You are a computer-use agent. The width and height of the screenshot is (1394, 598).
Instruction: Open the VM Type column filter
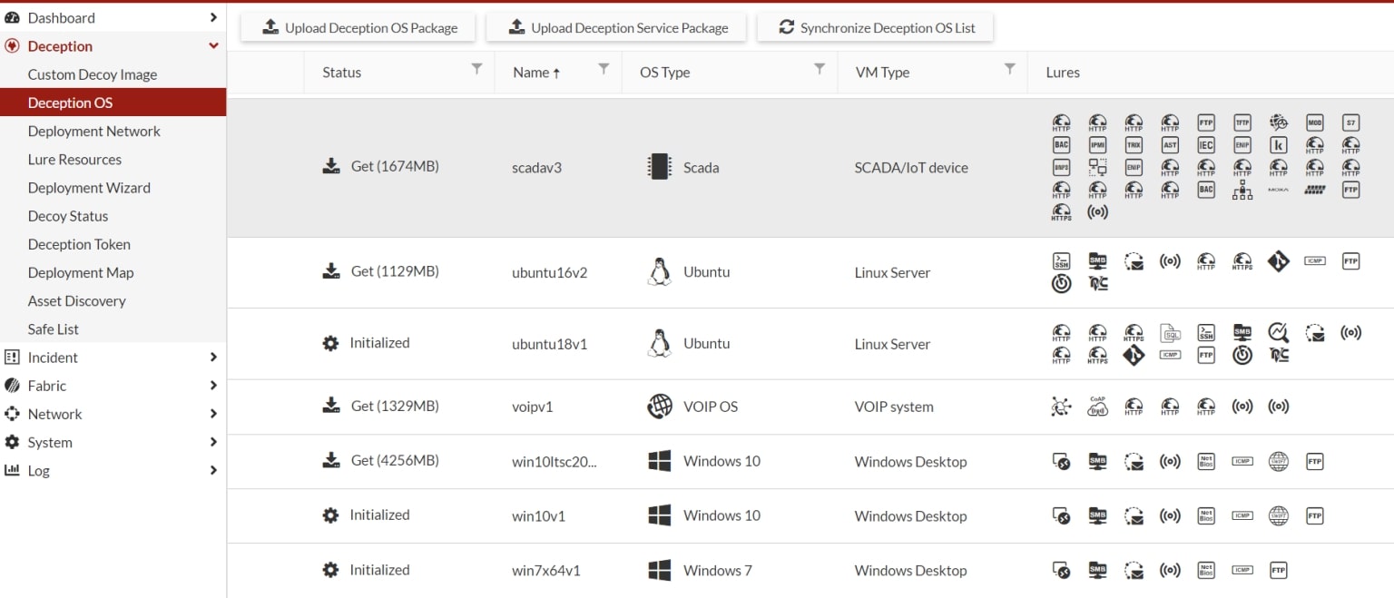click(x=1009, y=69)
